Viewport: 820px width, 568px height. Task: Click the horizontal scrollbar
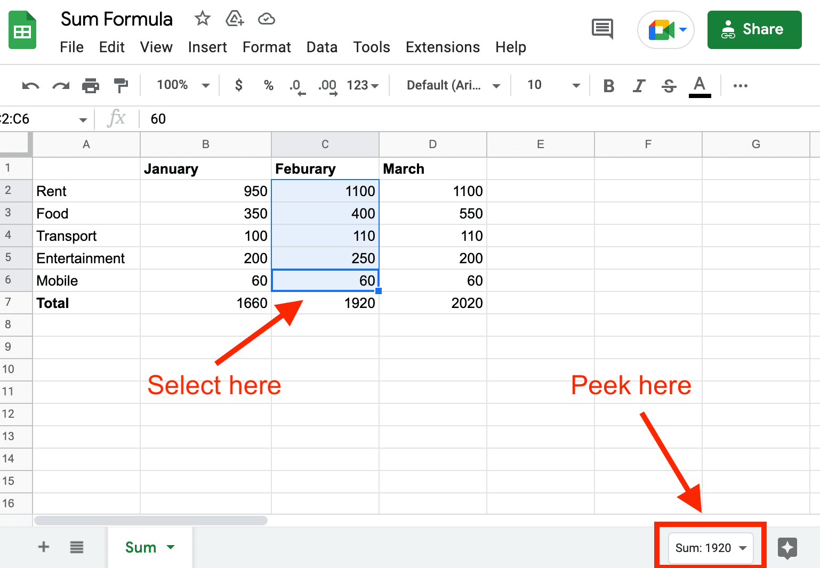tap(151, 520)
